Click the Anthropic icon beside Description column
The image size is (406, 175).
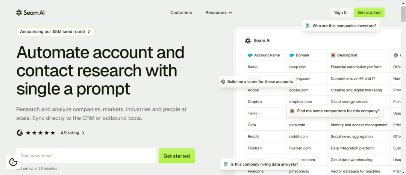tap(333, 55)
